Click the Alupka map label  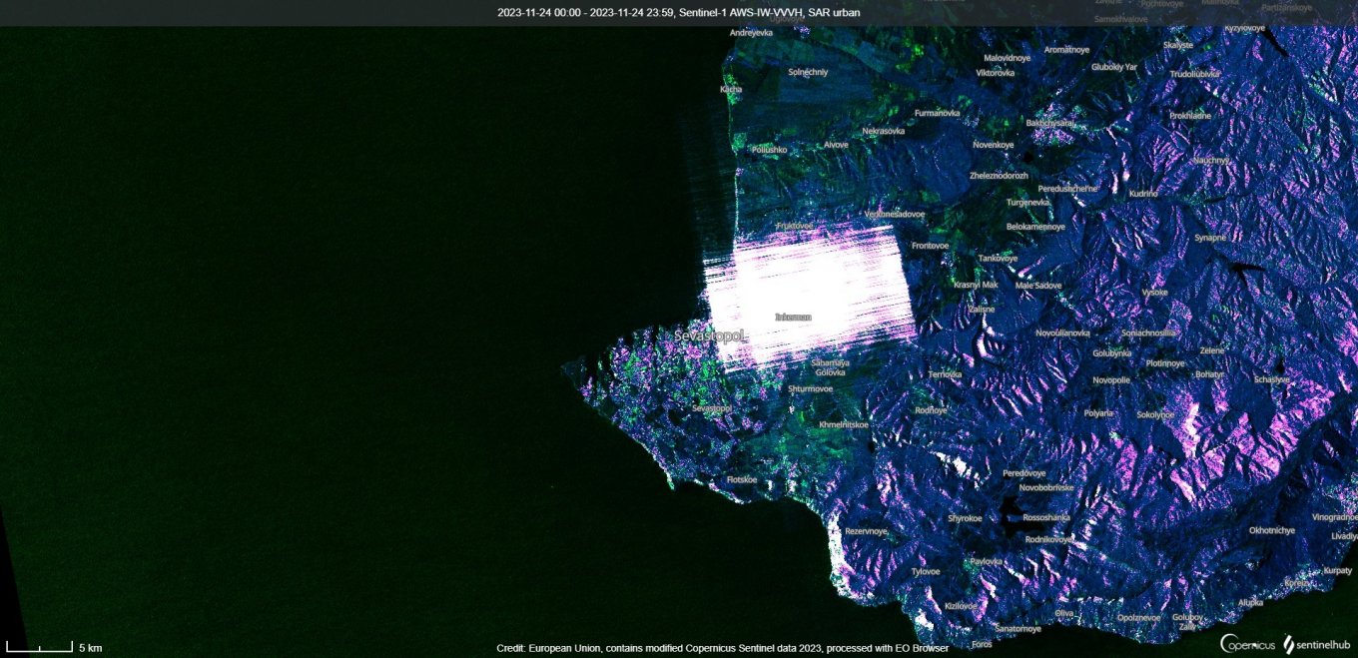click(x=1250, y=602)
